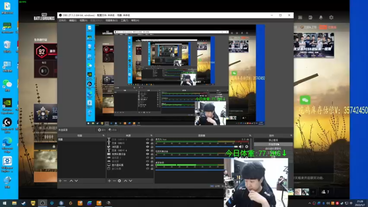
Task: Hide the 文本 (GDI+) source via its eye
Action: [147, 143]
